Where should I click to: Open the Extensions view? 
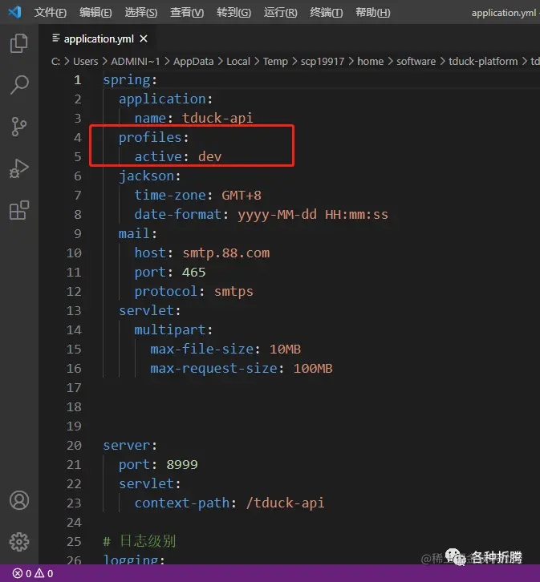(x=19, y=210)
